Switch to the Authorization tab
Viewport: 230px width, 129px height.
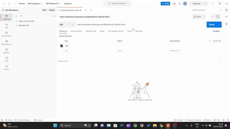click(76, 31)
